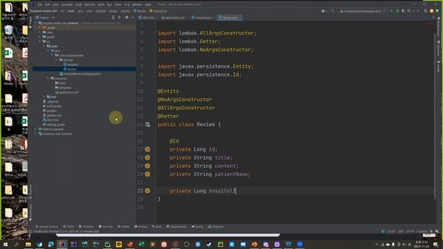
Task: Expand the .gradle folder
Action: (x=40, y=28)
